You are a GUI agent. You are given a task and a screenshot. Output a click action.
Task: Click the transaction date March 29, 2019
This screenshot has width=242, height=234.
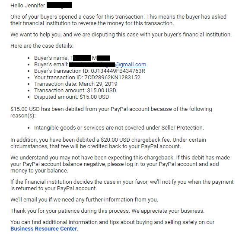pos(98,84)
